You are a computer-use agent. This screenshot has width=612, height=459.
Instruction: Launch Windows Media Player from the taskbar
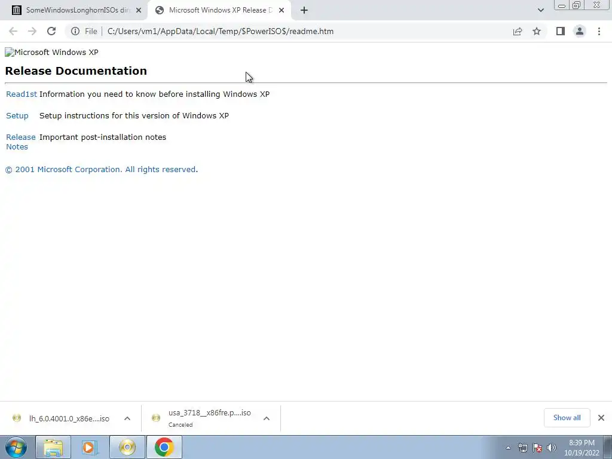click(x=90, y=447)
